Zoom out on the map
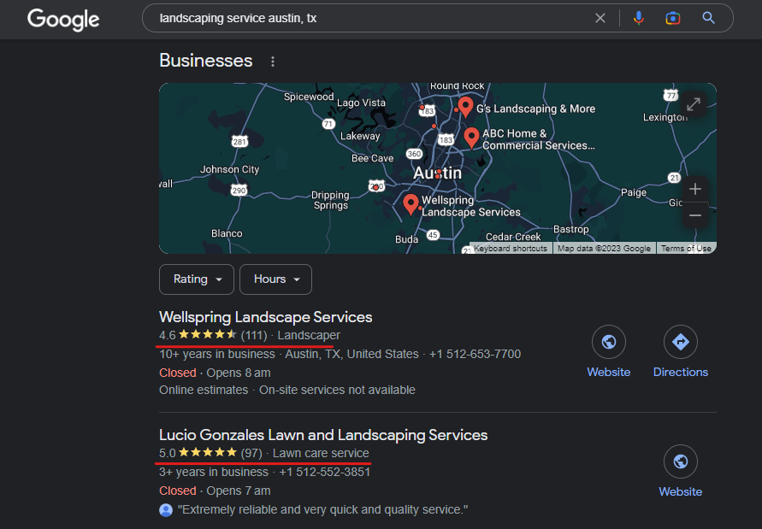 (695, 215)
